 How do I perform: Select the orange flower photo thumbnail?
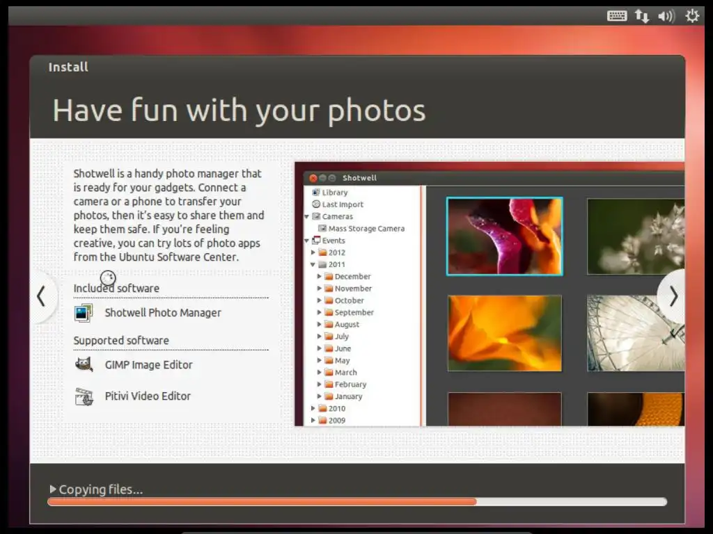tap(504, 333)
